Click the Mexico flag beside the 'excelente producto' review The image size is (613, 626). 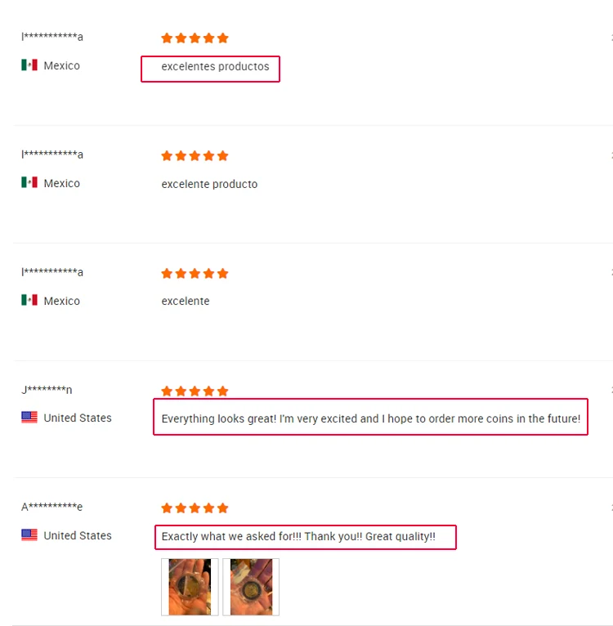point(29,182)
